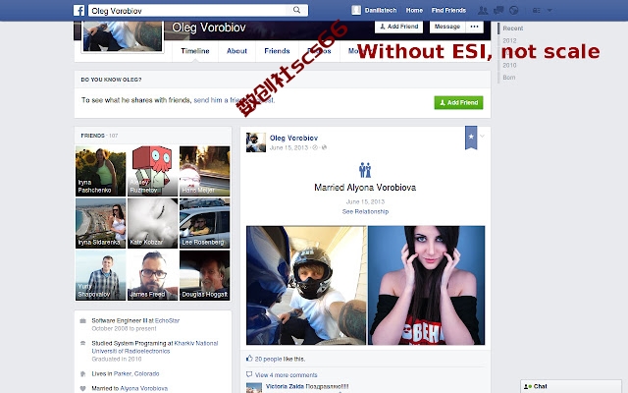Open Iryna Pashchenko friend thumbnail

tap(100, 171)
